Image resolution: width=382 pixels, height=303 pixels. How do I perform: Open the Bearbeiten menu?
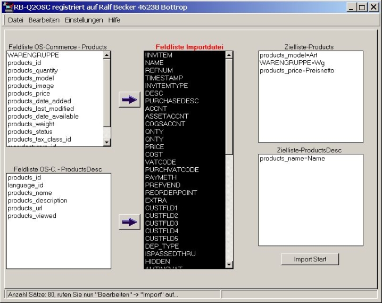pos(44,20)
